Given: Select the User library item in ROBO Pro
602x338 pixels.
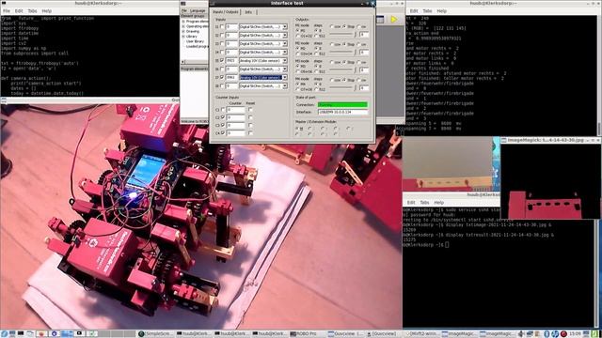Looking at the screenshot, I should tap(195, 41).
